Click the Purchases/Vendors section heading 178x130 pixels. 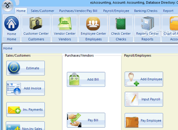(x=79, y=55)
